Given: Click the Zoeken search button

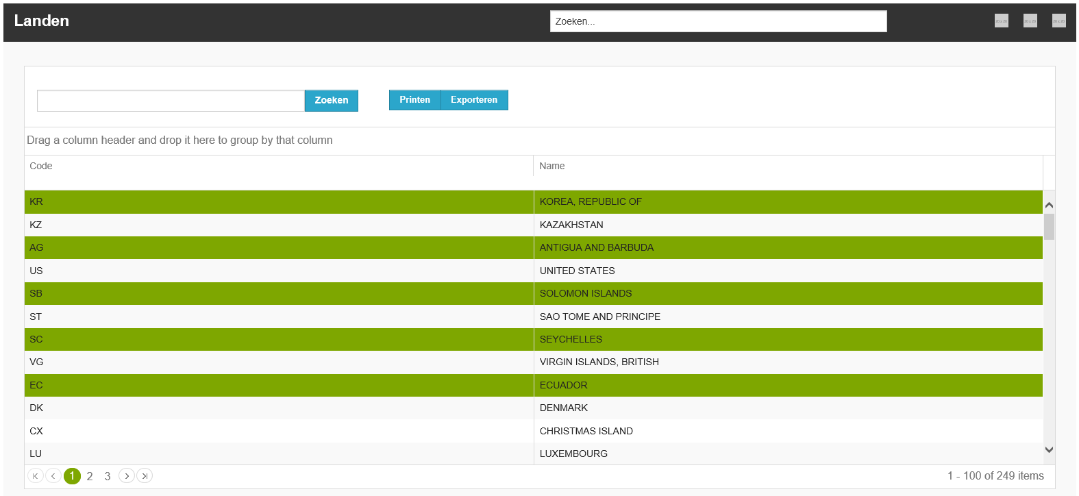Looking at the screenshot, I should 332,100.
